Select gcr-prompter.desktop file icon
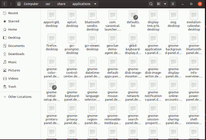Image resolution: width=206 pixels, height=140 pixels. (72, 38)
